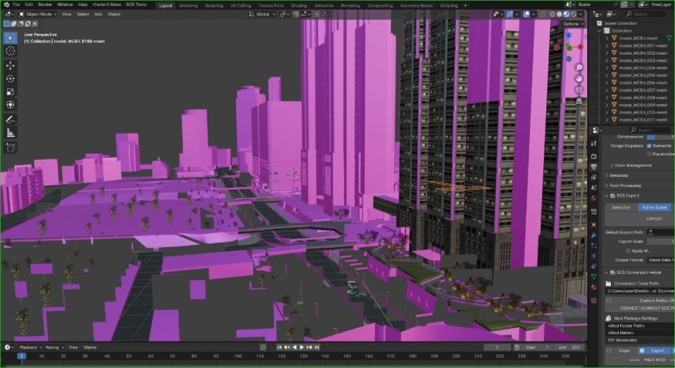
Task: Open the Output properties tab
Action: click(x=594, y=167)
